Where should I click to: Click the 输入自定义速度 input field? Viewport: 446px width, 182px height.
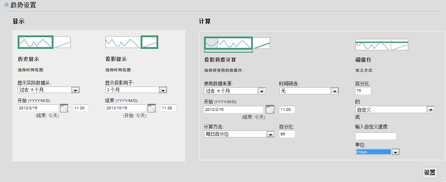coord(375,136)
